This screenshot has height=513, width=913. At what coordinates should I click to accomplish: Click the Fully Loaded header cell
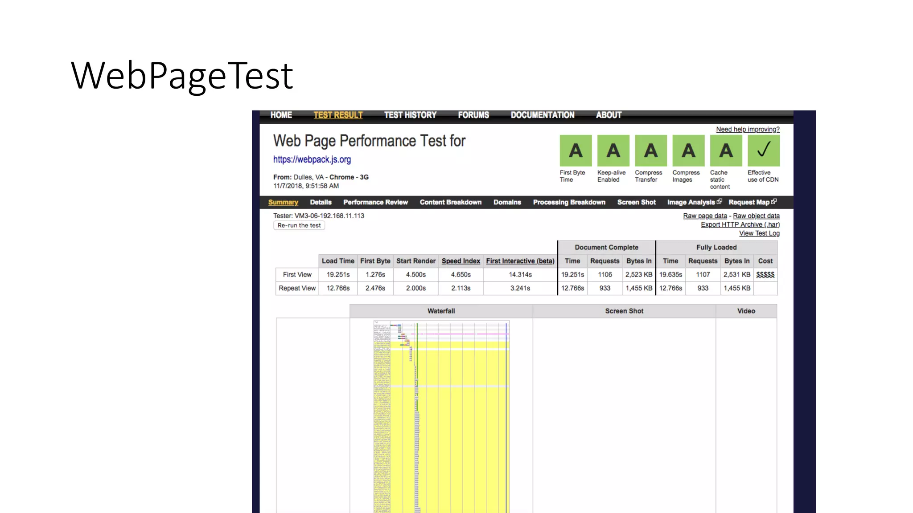[x=716, y=247]
